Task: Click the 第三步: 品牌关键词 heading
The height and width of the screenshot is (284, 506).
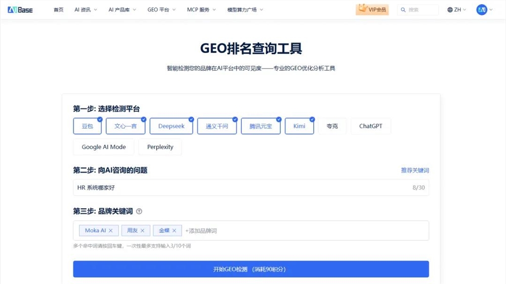Action: [103, 211]
